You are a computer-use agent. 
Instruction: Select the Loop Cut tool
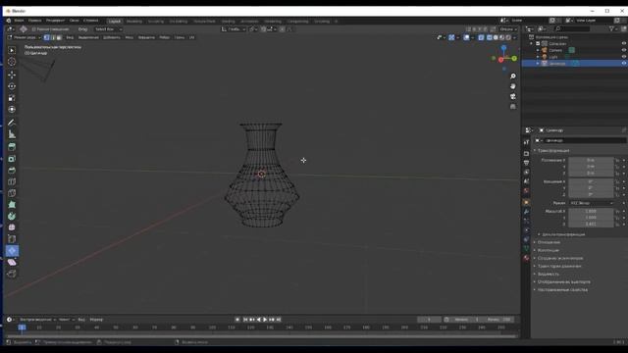(x=12, y=182)
